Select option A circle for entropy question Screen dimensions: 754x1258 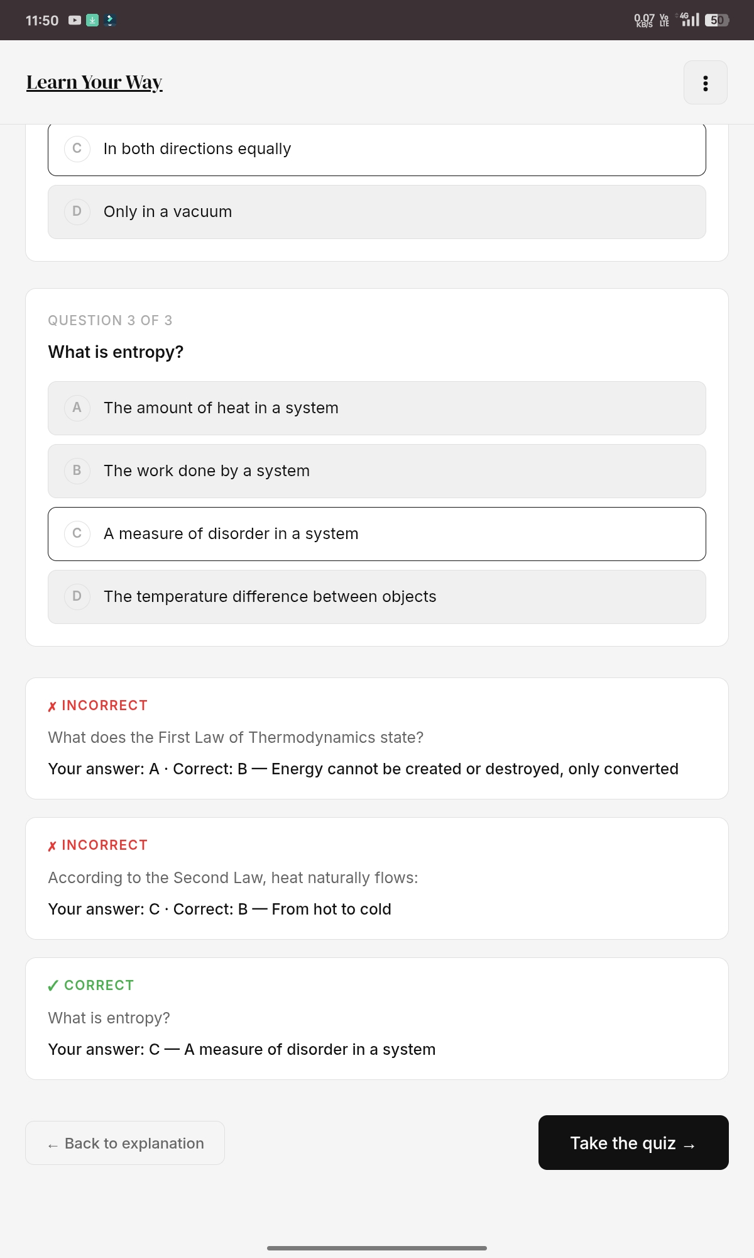coord(77,408)
